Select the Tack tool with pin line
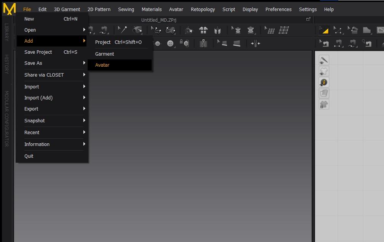The image size is (384, 242). [x=122, y=30]
